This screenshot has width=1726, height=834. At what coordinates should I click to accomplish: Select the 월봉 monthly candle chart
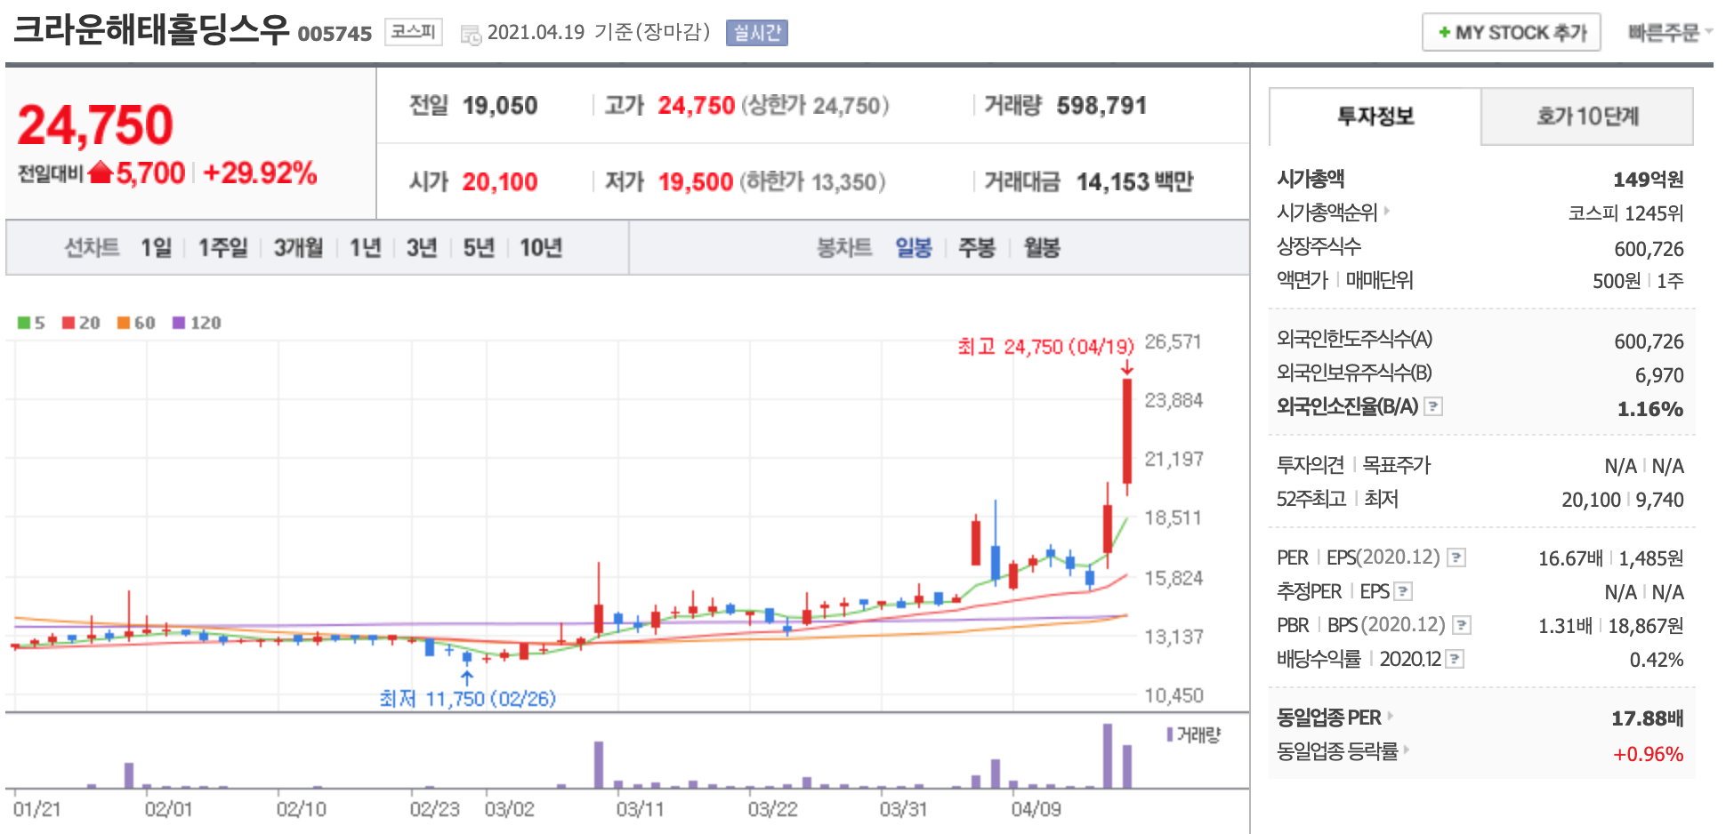point(1042,247)
